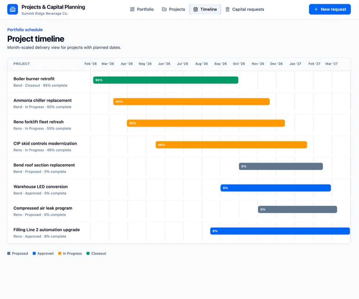
Task: Click the Project timeline page heading
Action: click(36, 39)
